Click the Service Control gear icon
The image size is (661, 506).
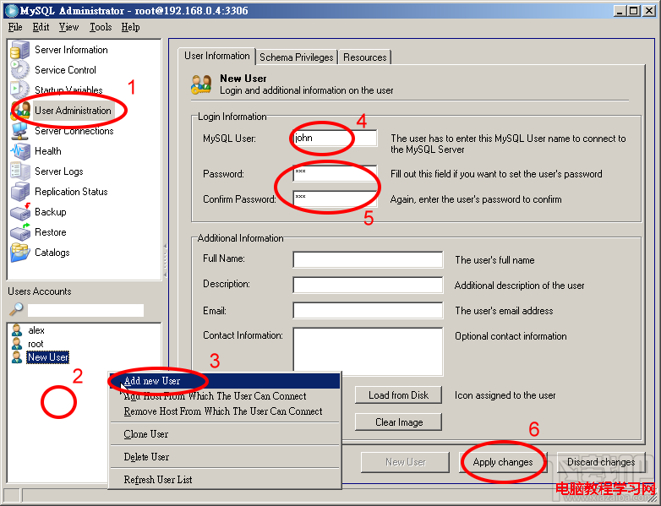click(x=19, y=70)
